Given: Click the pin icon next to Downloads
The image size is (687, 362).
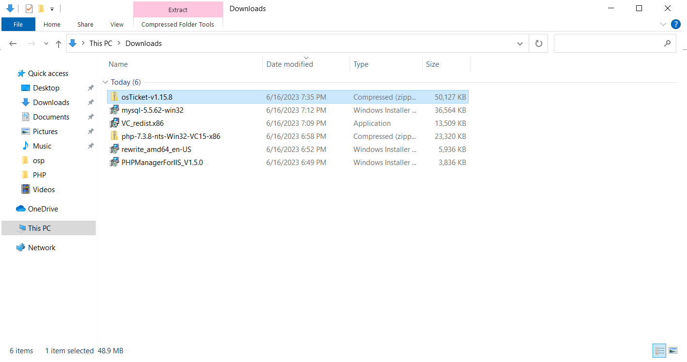Looking at the screenshot, I should (91, 103).
